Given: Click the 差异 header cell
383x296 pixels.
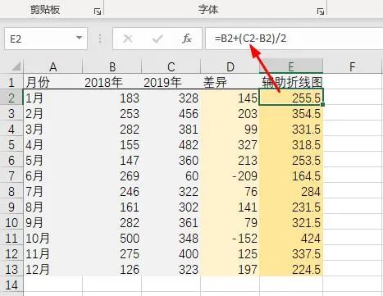Looking at the screenshot, I should [x=230, y=82].
